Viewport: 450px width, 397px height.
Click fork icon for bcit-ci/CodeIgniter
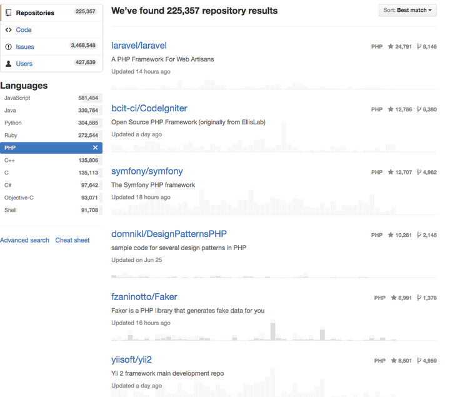pyautogui.click(x=419, y=109)
